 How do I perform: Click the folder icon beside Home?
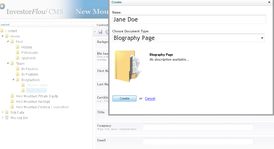point(7,36)
